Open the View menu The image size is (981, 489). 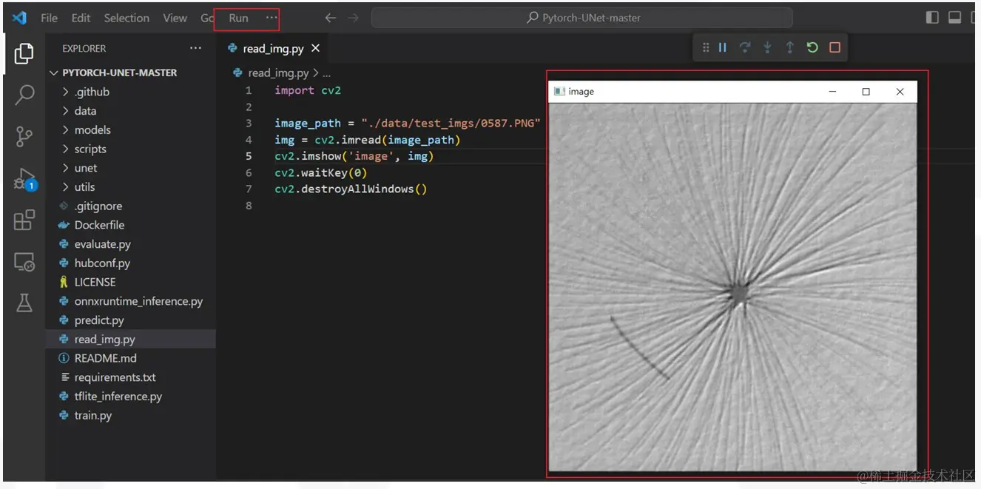click(x=175, y=18)
